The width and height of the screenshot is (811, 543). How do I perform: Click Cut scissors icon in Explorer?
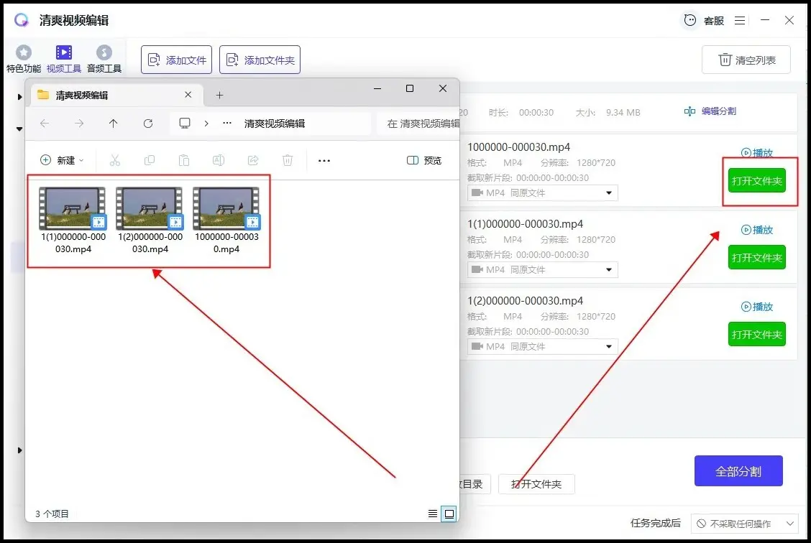[115, 160]
